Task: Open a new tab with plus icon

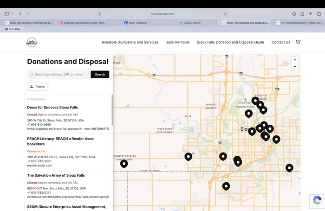Action: (310, 14)
